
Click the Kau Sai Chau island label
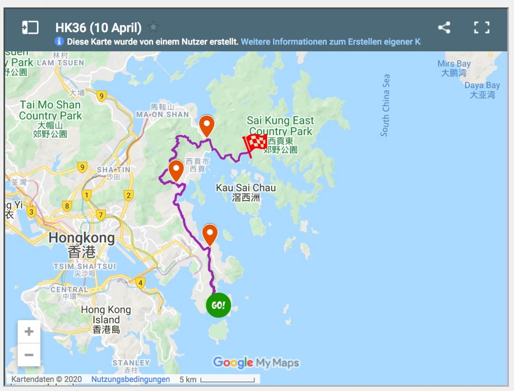click(246, 187)
